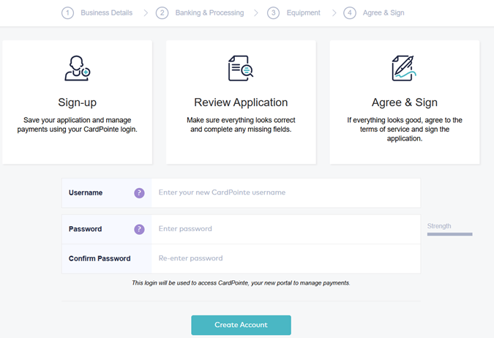Click the step 1 circle number
Screen dimensions: 494x338
tap(67, 13)
